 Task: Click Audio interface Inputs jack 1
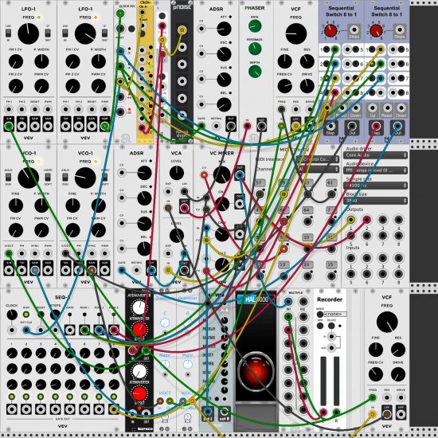351,257
